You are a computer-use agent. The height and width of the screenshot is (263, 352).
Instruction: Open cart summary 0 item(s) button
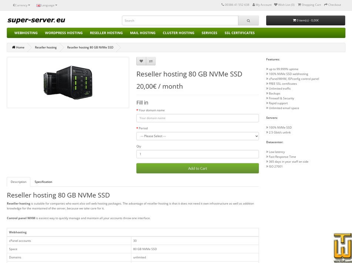click(x=305, y=20)
